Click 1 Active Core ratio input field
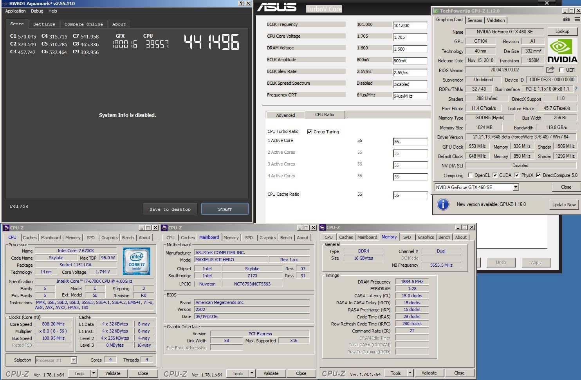 [x=410, y=142]
